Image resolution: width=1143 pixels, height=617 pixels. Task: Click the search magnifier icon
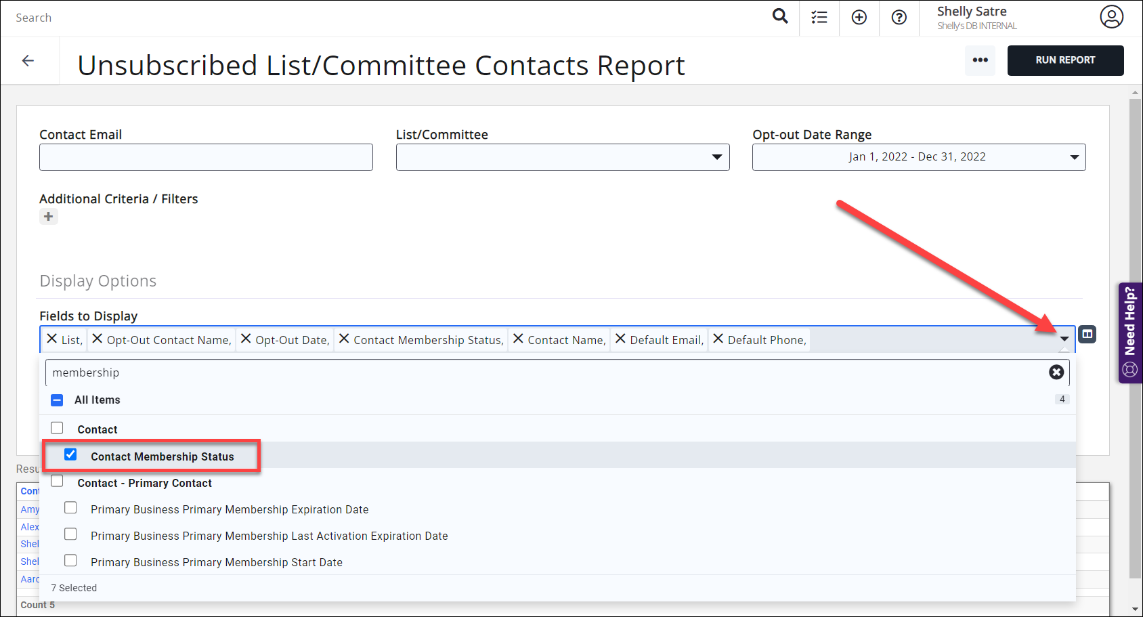780,16
